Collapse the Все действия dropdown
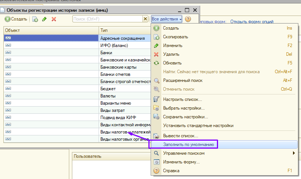 [167, 19]
